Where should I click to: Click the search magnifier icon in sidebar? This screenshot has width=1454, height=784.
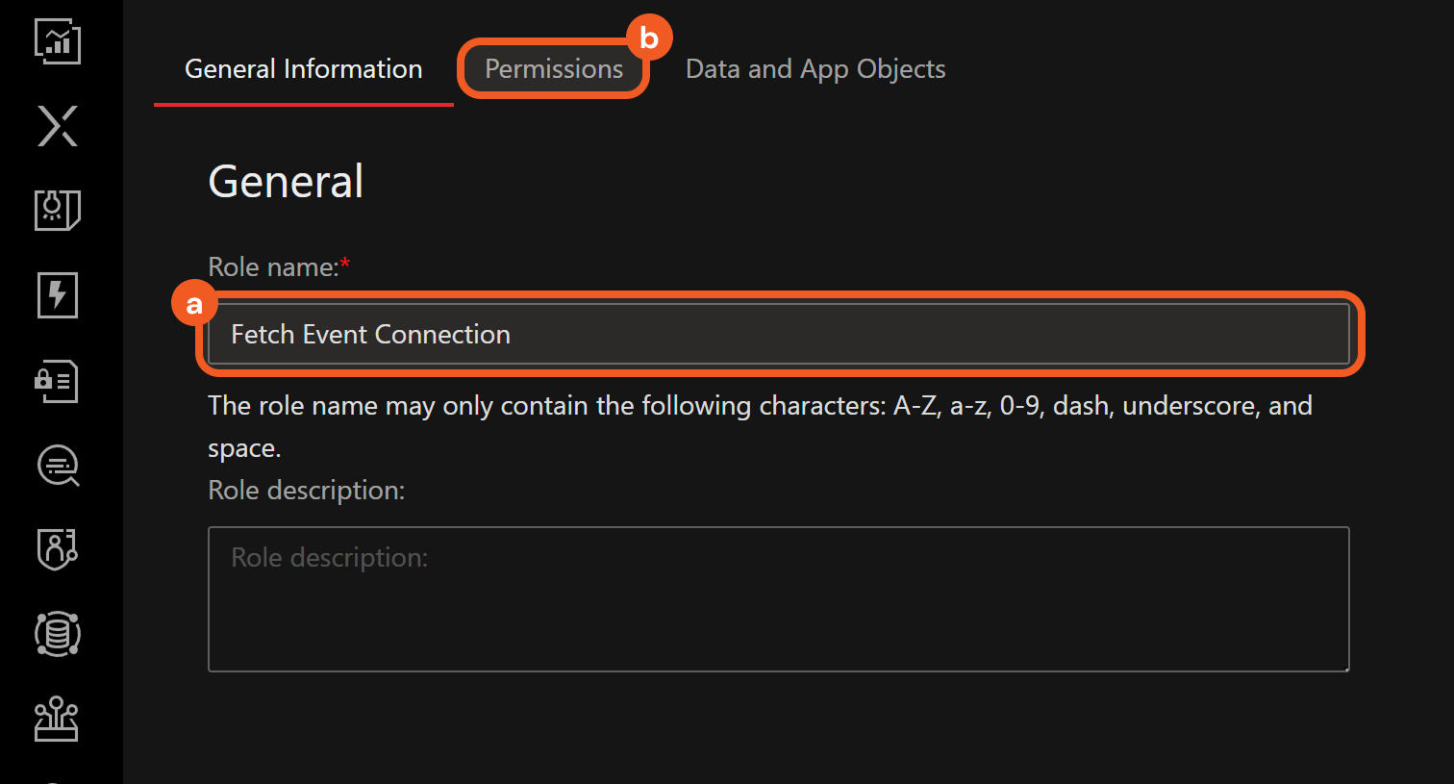[x=58, y=467]
